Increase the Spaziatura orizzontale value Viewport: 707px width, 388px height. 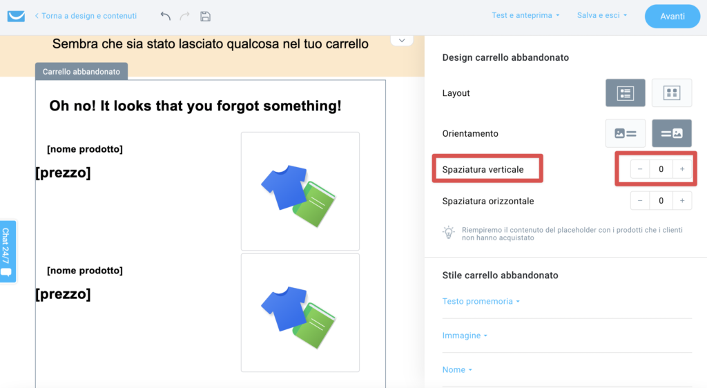click(x=682, y=200)
